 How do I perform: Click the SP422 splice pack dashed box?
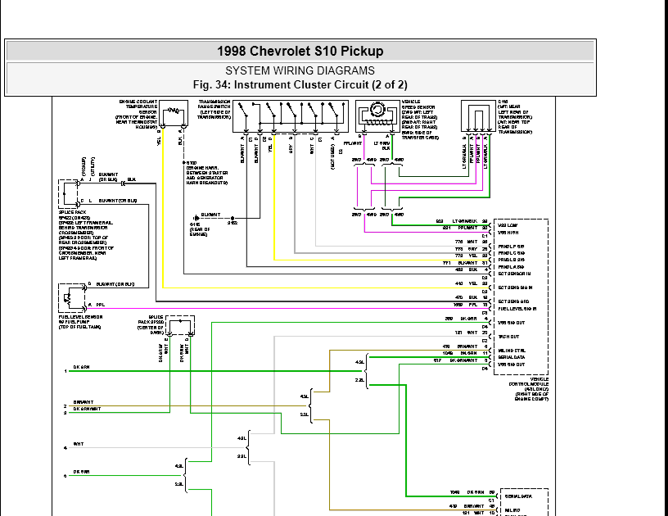(x=68, y=193)
